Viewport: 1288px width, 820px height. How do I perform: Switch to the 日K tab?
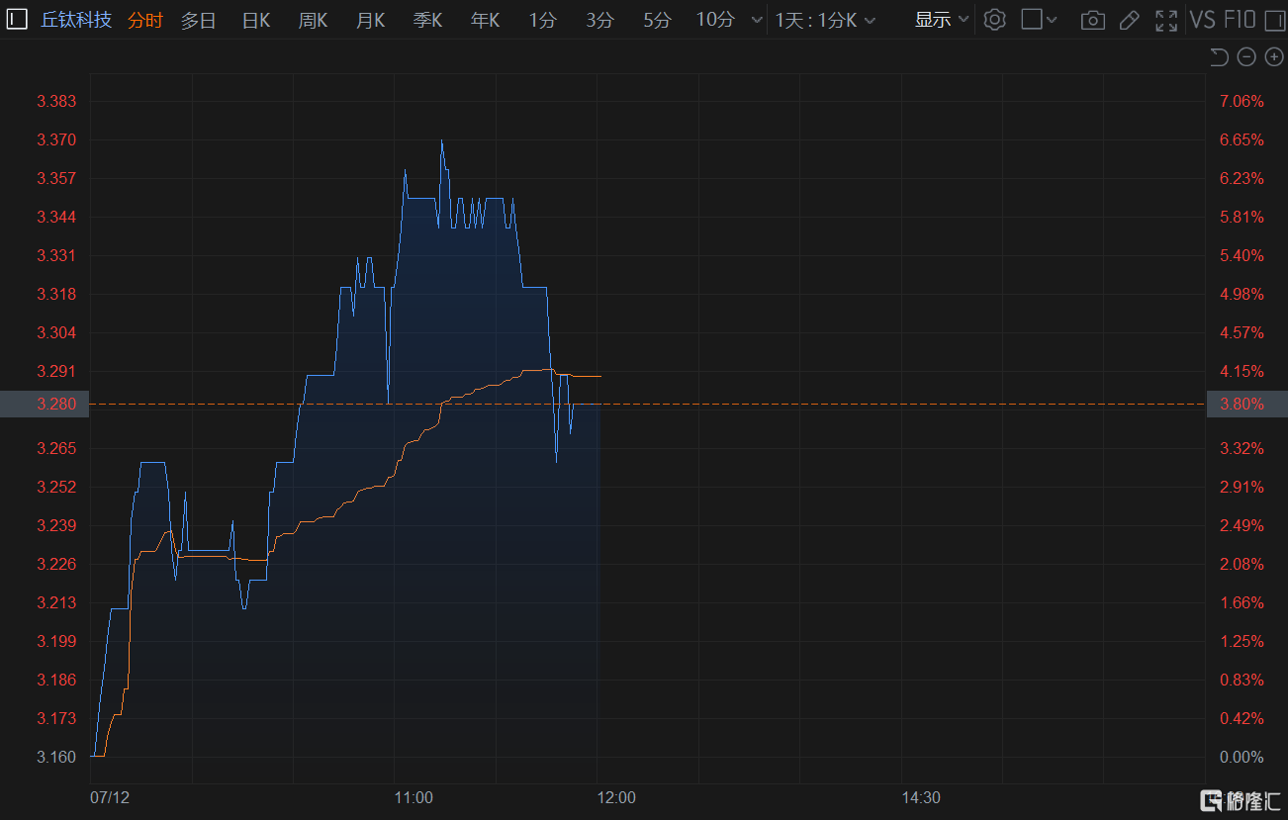[x=255, y=20]
